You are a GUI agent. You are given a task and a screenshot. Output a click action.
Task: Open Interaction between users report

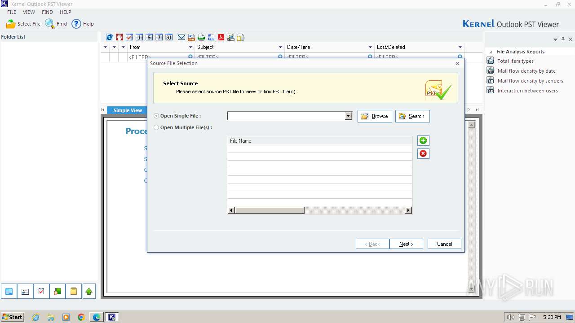[x=527, y=91]
